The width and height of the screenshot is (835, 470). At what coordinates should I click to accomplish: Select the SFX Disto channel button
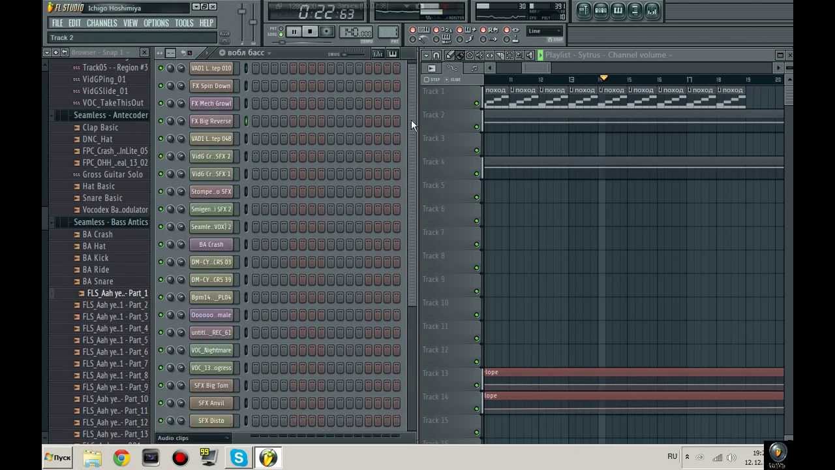click(x=211, y=420)
